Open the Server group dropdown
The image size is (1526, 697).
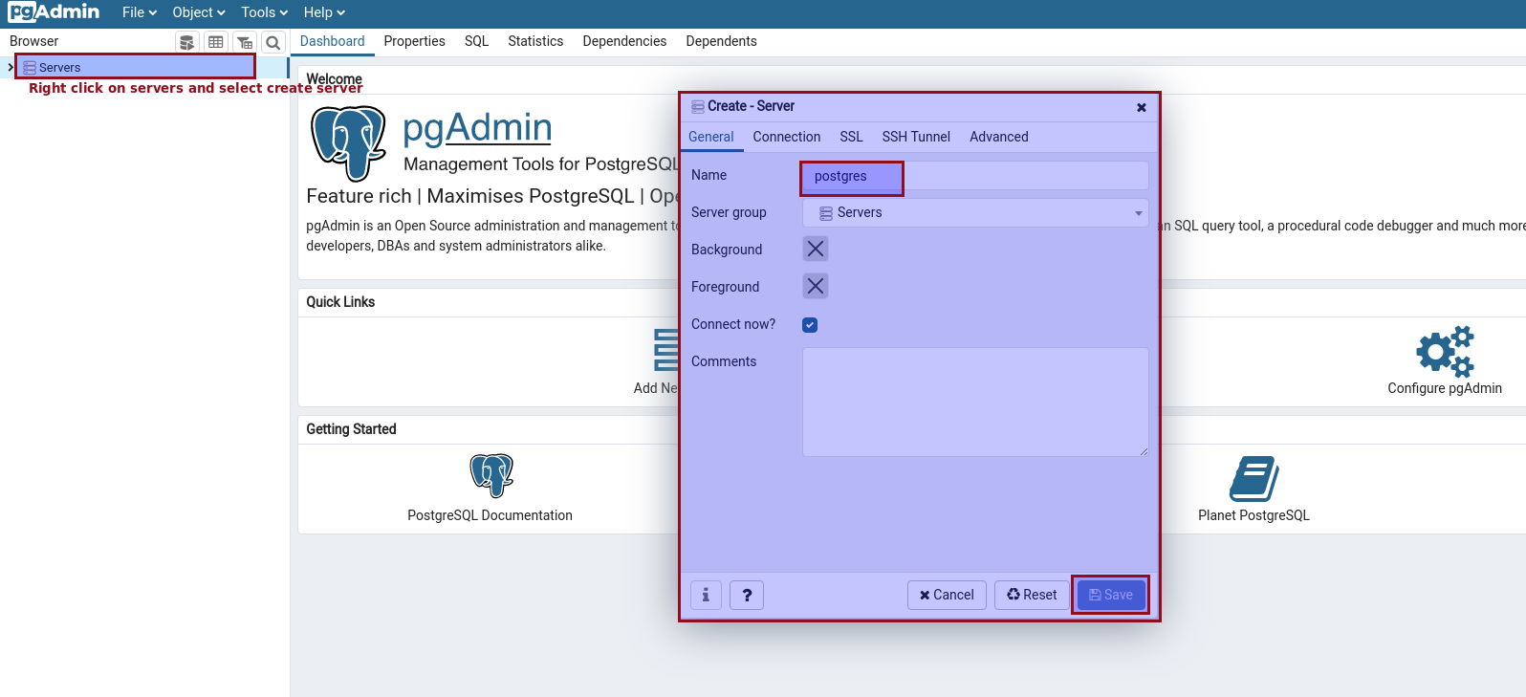point(975,212)
